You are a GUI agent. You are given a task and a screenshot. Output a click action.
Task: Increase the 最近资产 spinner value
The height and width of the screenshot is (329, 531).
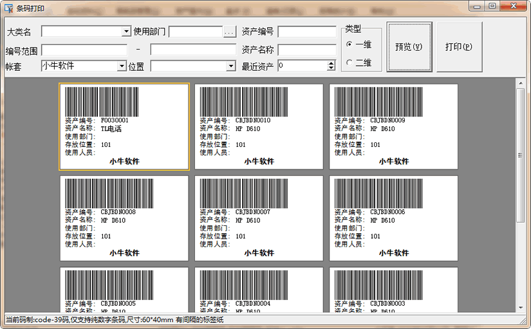331,63
